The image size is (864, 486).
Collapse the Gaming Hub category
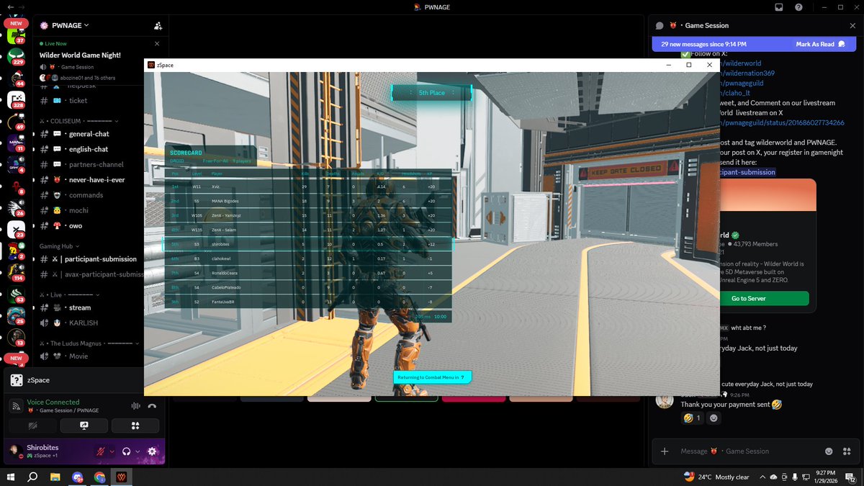(59, 246)
